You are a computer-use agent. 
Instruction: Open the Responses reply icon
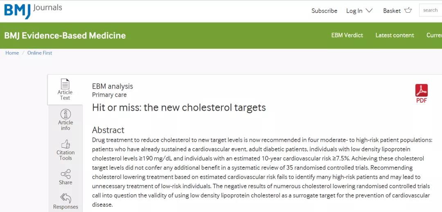(x=65, y=198)
